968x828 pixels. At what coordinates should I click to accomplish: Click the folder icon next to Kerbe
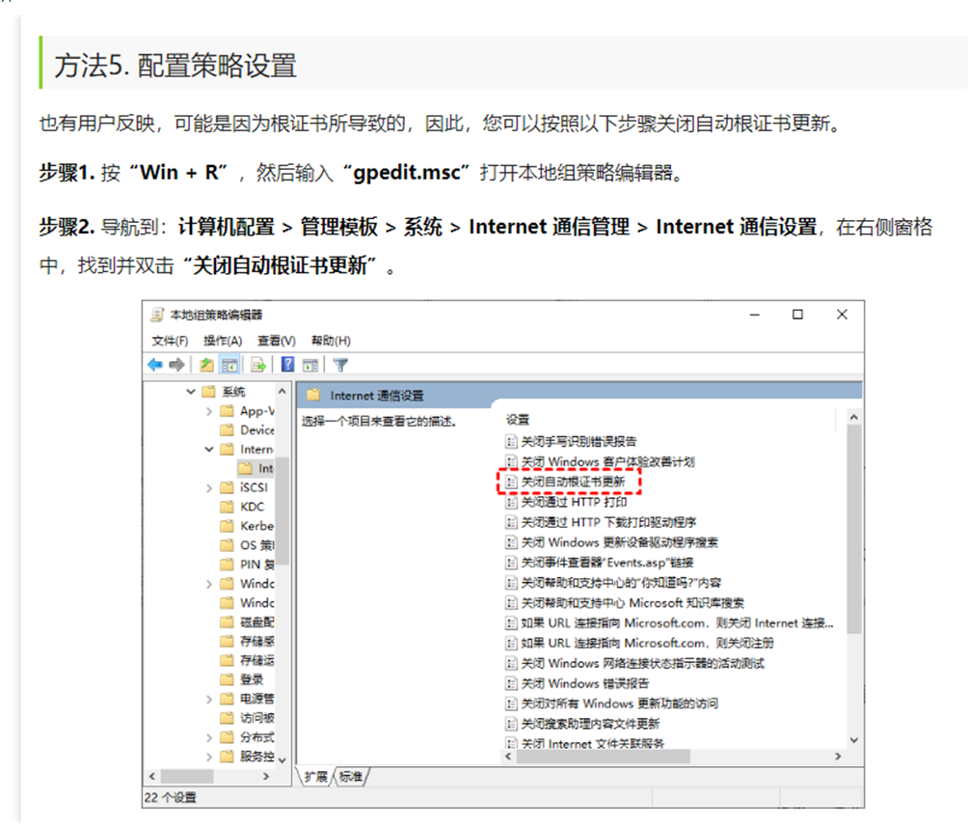pos(228,526)
